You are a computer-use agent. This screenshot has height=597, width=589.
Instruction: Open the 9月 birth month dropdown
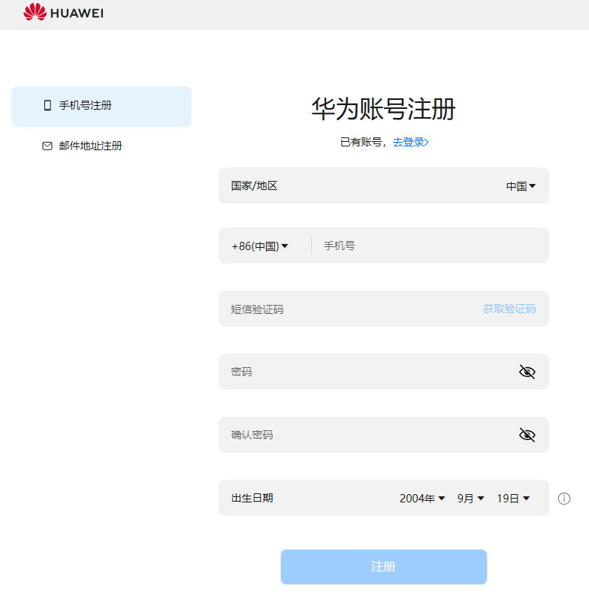[x=470, y=498]
